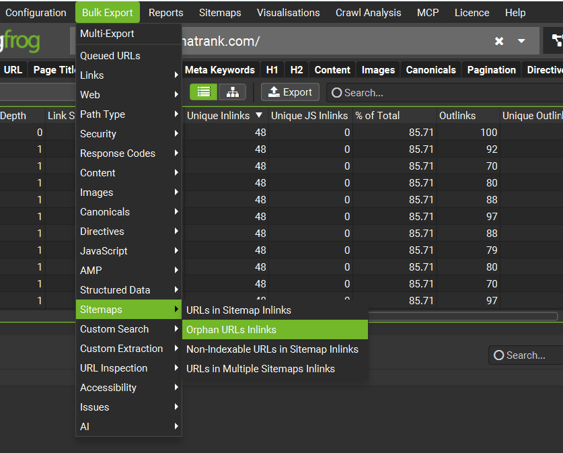Expand the Accessibility submenu
This screenshot has height=453, width=563.
coord(128,387)
